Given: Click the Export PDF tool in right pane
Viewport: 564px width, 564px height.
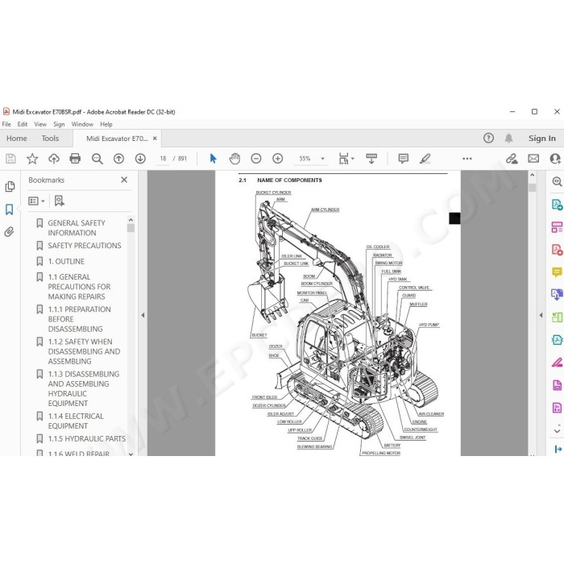Looking at the screenshot, I should (x=557, y=205).
